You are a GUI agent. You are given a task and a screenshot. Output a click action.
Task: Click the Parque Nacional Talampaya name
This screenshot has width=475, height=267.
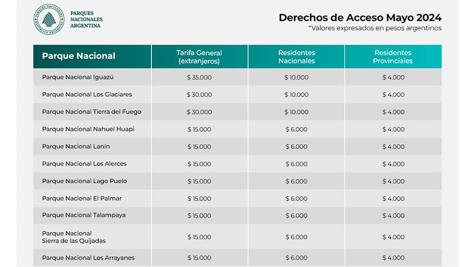[84, 215]
